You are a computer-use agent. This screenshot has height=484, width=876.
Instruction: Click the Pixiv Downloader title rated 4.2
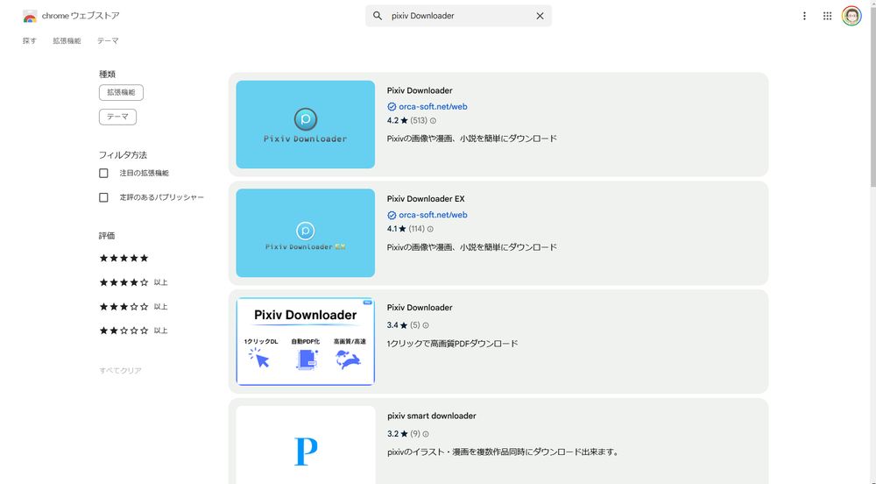420,90
